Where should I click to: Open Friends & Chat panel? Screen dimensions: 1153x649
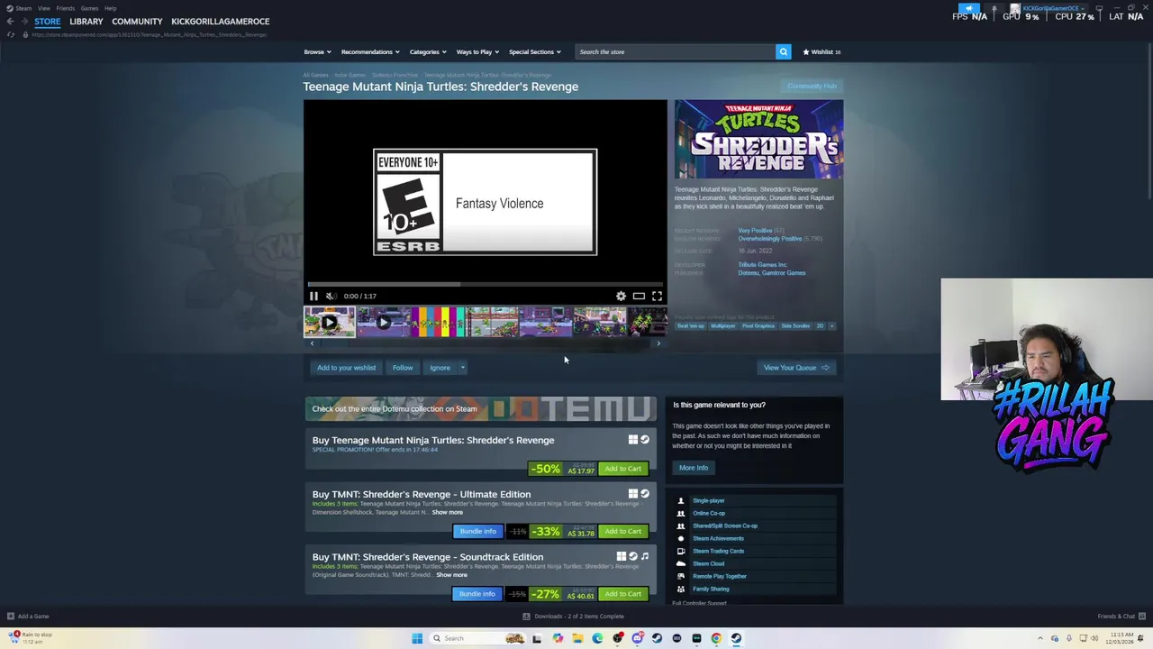coord(1121,617)
